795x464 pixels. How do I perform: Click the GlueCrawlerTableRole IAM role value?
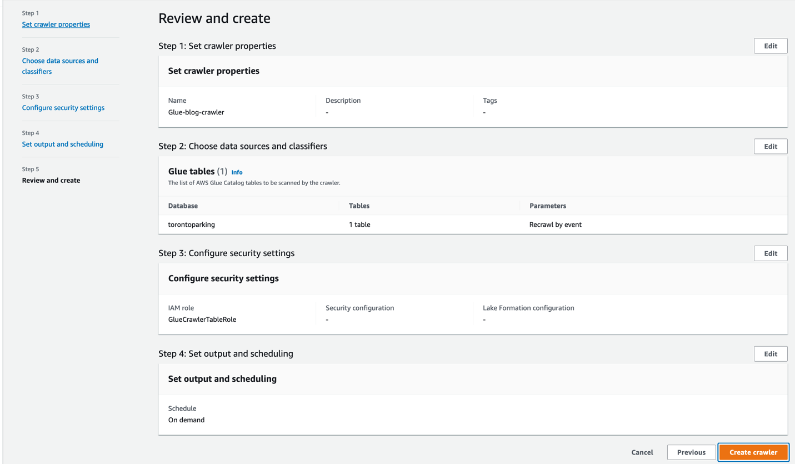pos(202,320)
